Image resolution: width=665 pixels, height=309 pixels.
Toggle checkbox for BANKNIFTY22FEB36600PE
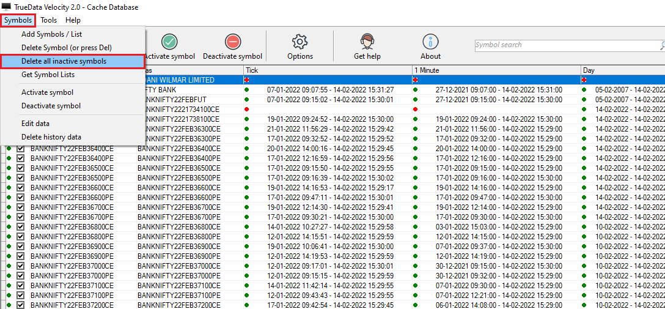[20, 197]
